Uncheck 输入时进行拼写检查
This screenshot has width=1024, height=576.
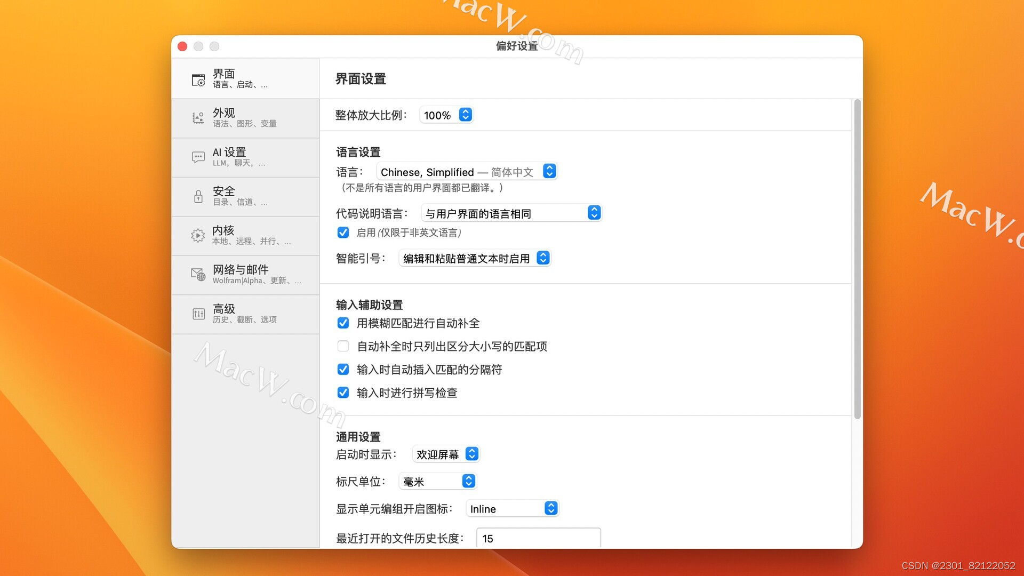343,393
